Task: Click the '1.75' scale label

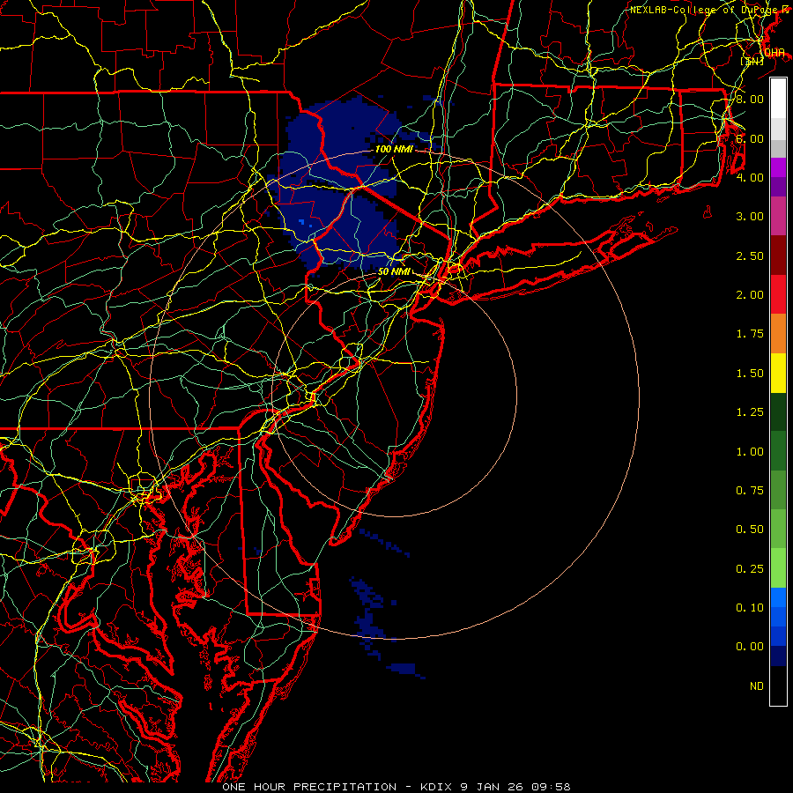Action: (x=750, y=334)
